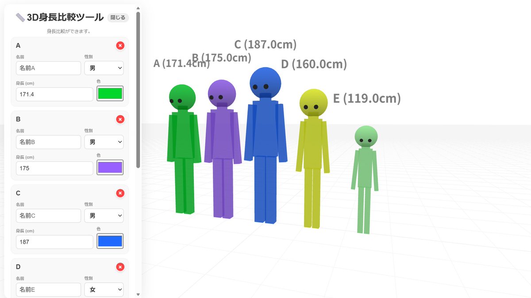Select the green 3D figure A

pyautogui.click(x=183, y=149)
